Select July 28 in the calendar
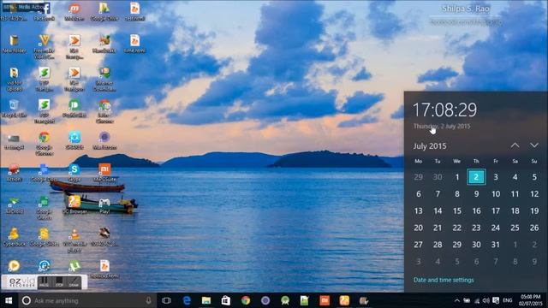Image resolution: width=548 pixels, height=308 pixels. click(438, 245)
